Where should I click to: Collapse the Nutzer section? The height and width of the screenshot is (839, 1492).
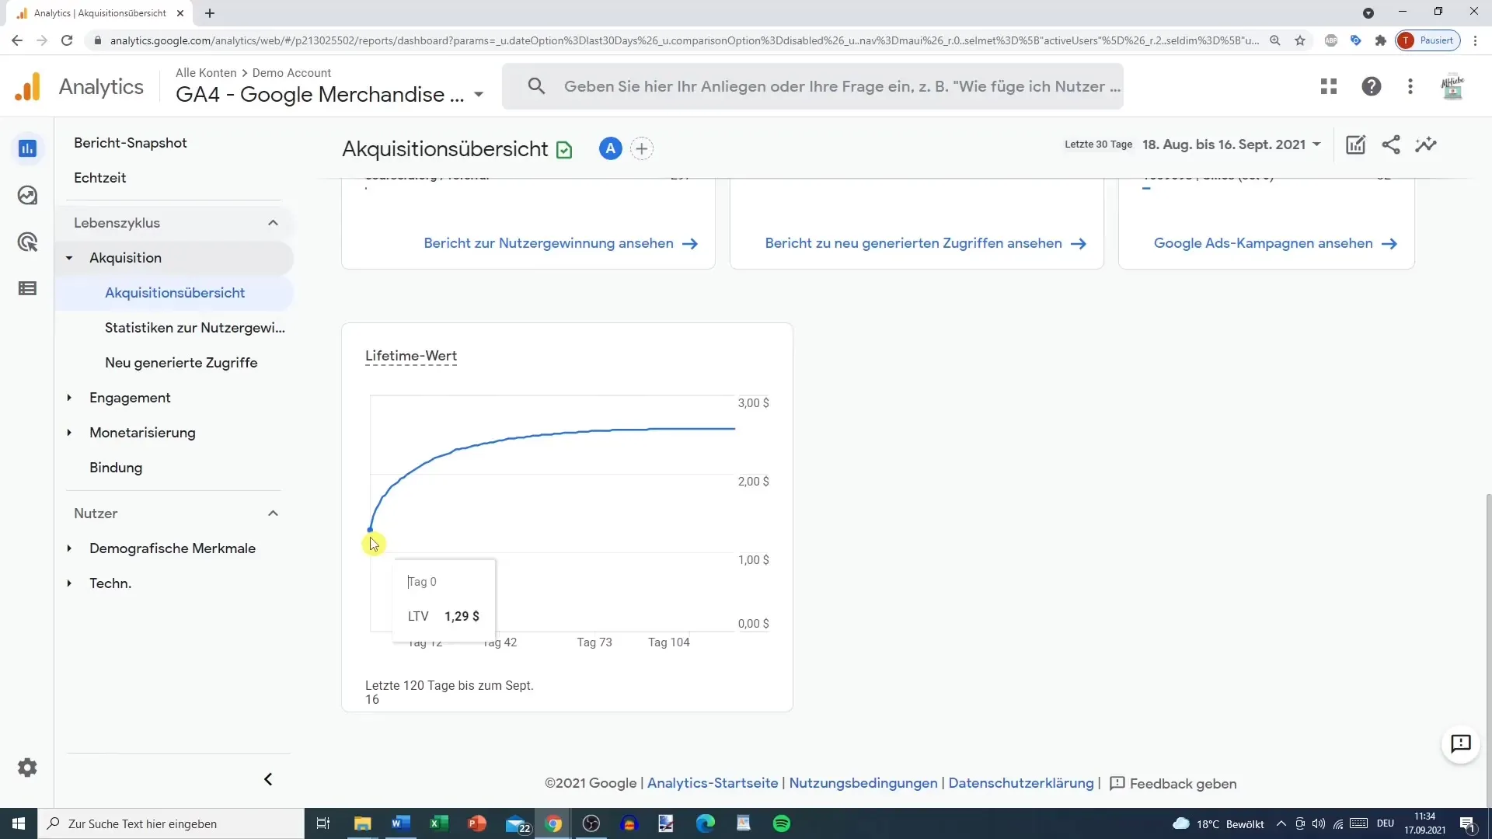271,512
